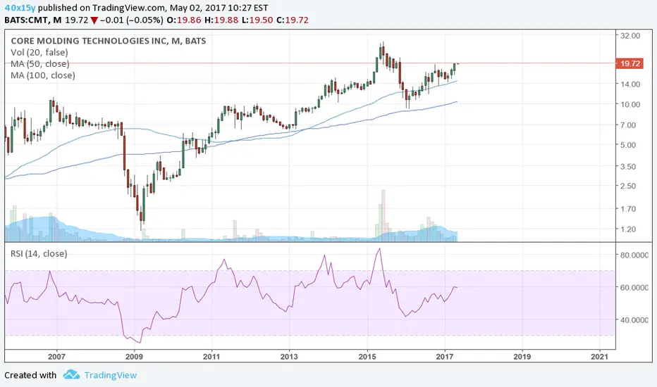Click the low value L:19.50
The height and width of the screenshot is (387, 657).
pos(257,20)
